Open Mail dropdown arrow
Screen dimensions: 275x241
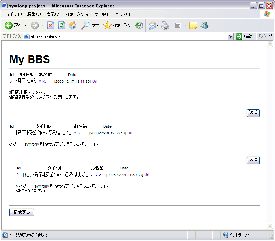[158, 25]
